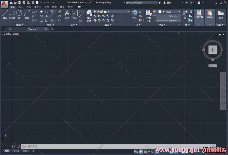Open the linetype ByLayer dropdown
228x155 pixels.
pos(168,20)
